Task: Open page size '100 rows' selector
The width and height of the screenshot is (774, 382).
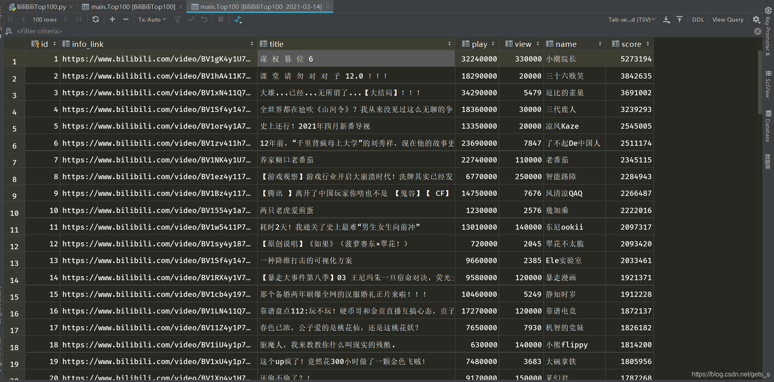Action: point(45,19)
